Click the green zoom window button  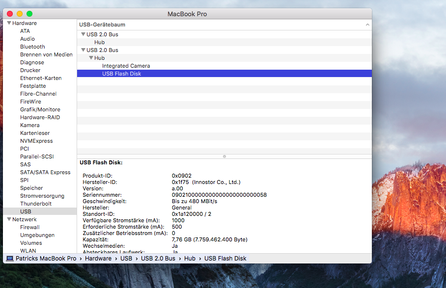click(x=29, y=14)
